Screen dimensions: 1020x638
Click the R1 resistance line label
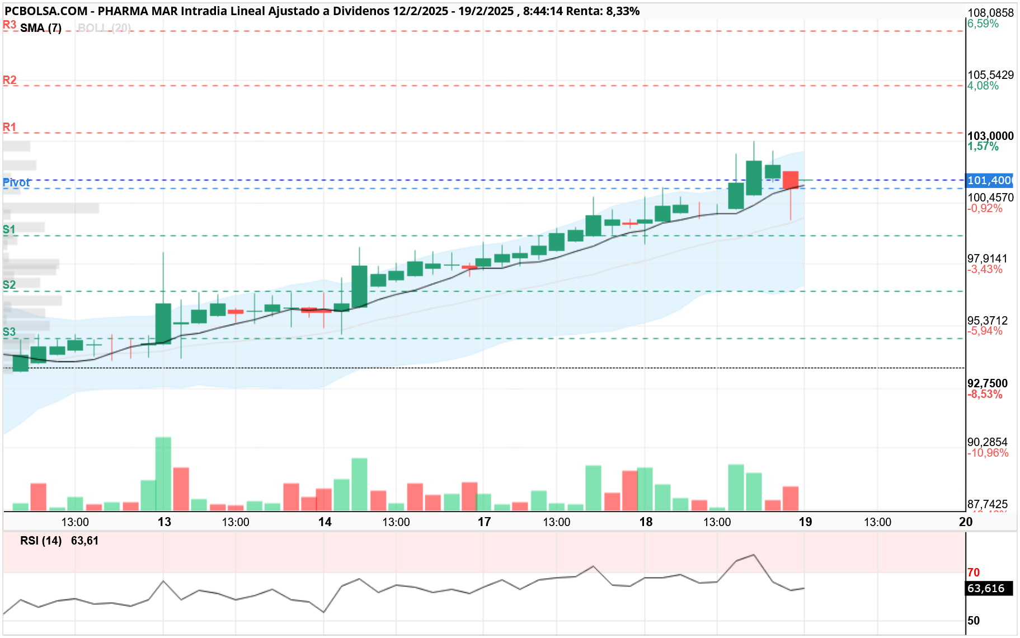pyautogui.click(x=10, y=127)
